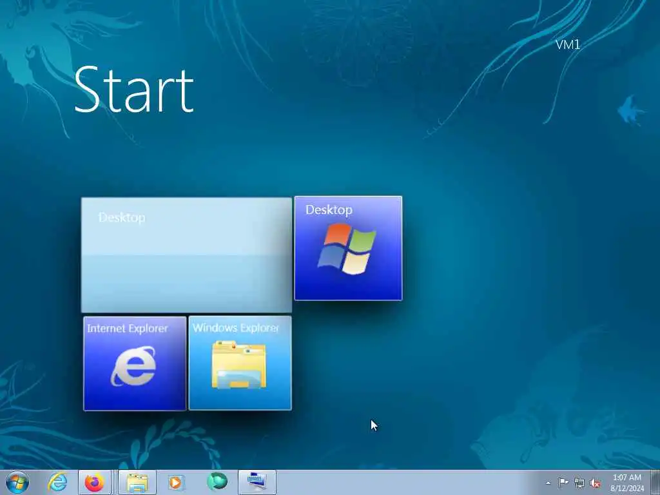Click the VM1 user name
This screenshot has width=660, height=495.
click(568, 44)
